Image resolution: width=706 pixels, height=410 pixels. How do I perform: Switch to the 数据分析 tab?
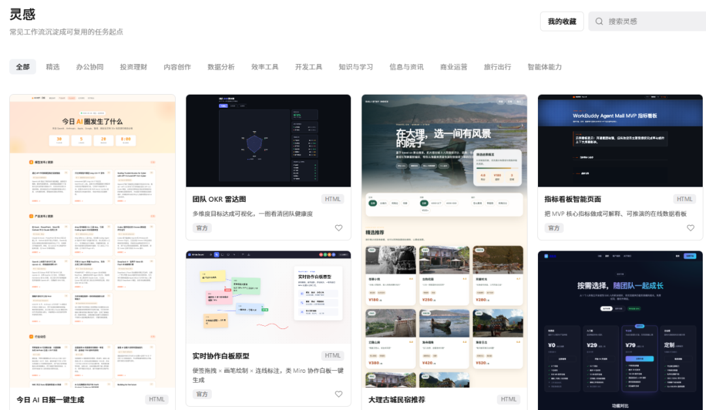pos(221,67)
